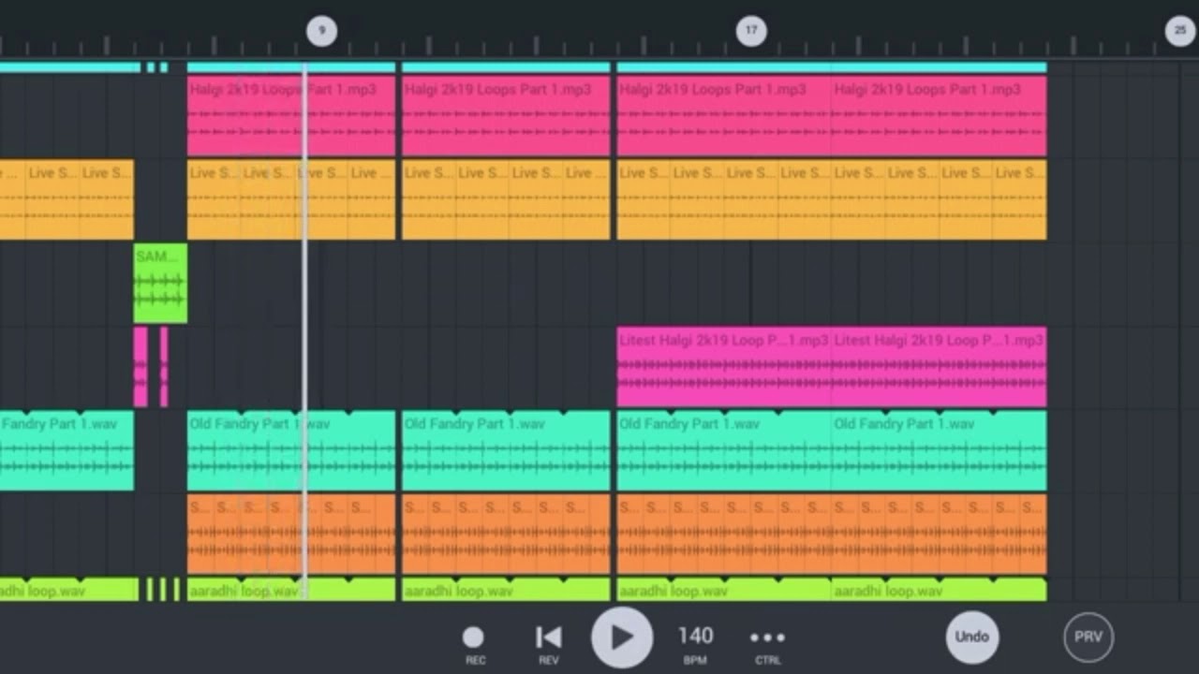Image resolution: width=1199 pixels, height=674 pixels.
Task: Tap the PRV button
Action: click(x=1088, y=637)
